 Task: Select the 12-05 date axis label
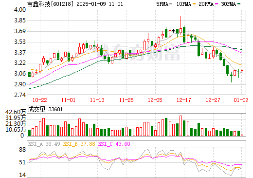pos(155,100)
